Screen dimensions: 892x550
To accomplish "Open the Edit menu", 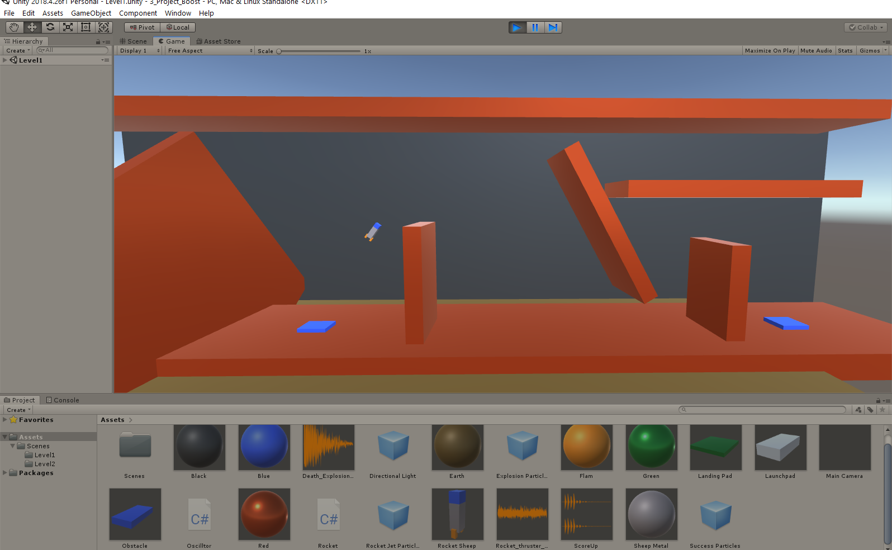I will 29,13.
